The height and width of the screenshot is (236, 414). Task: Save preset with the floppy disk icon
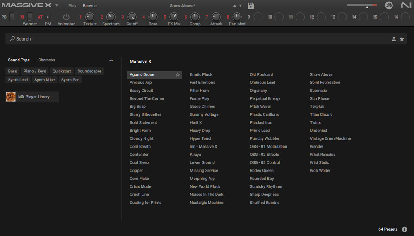[250, 5]
